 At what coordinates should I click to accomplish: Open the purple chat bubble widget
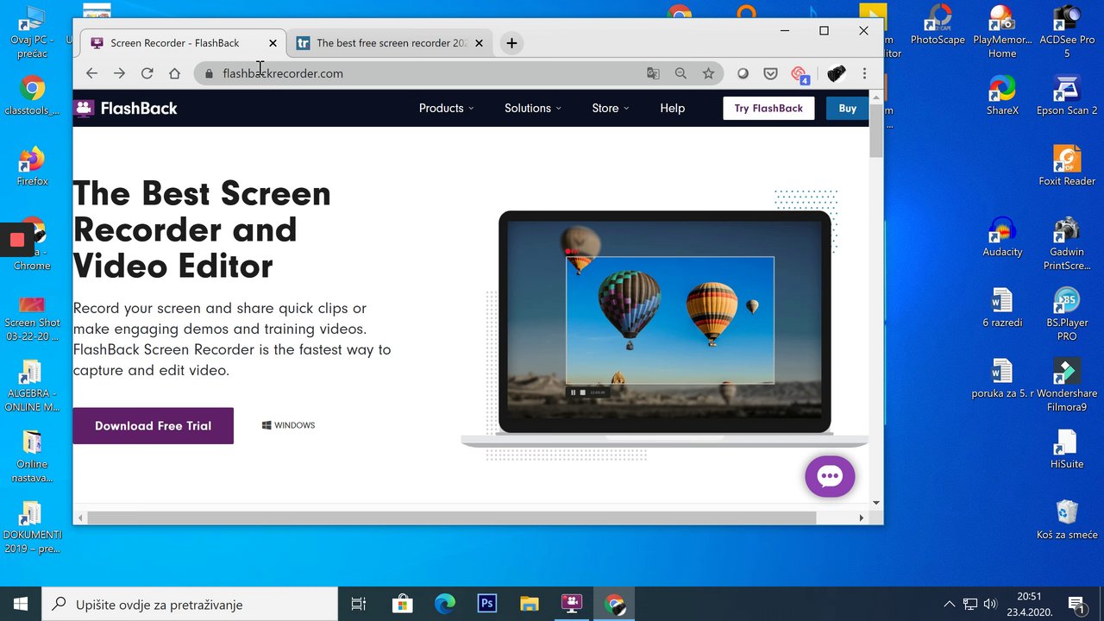(830, 476)
